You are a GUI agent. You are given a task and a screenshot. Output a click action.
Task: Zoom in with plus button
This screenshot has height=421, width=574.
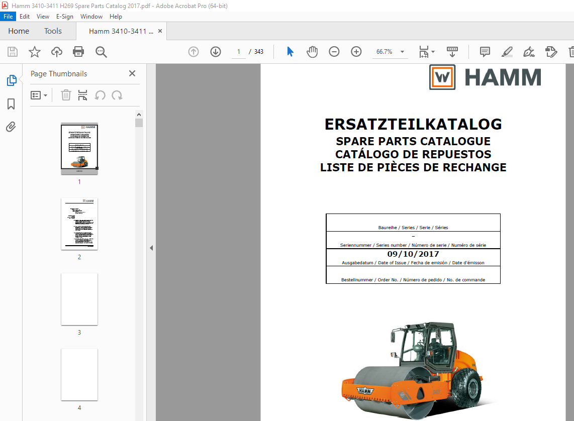click(356, 52)
